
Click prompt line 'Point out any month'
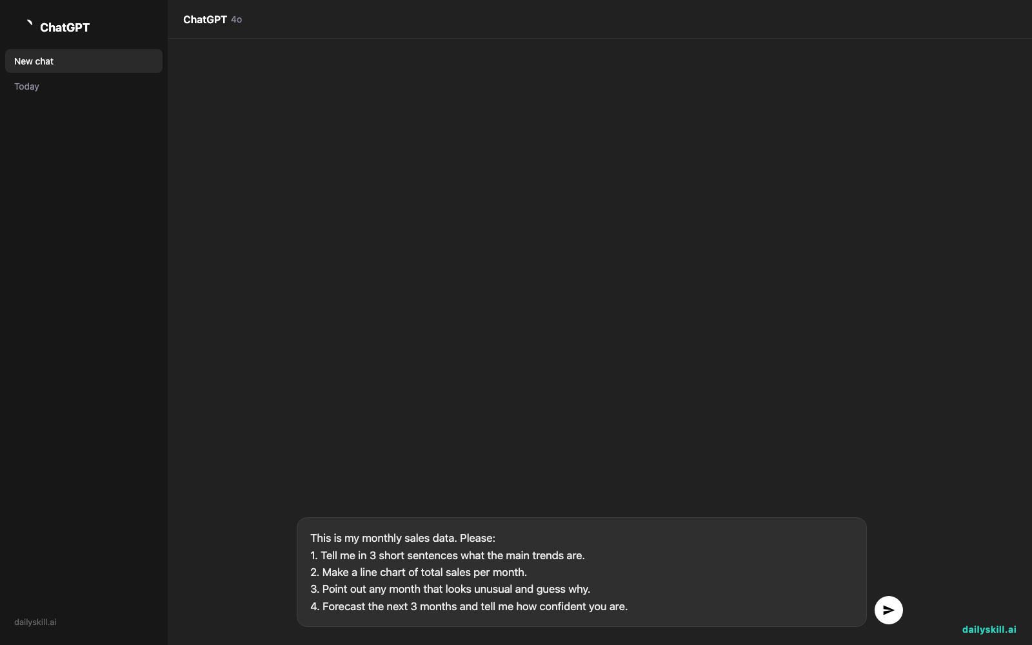(x=450, y=589)
